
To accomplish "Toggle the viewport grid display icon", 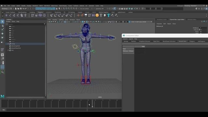I will pos(65,22).
